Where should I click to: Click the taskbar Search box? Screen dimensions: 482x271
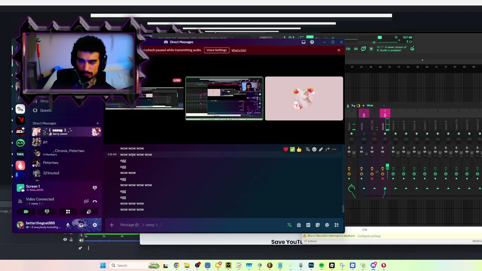(x=135, y=265)
